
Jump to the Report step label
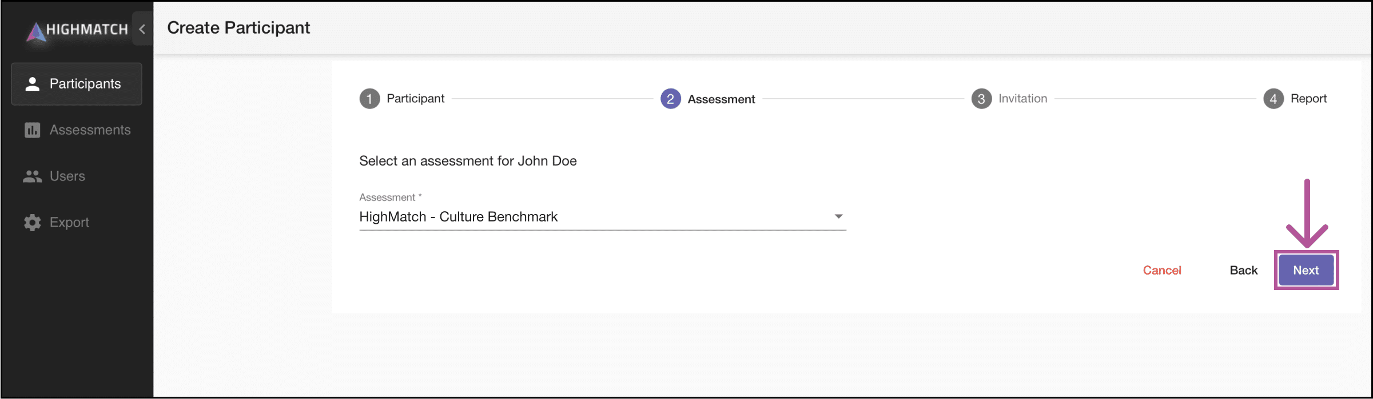pyautogui.click(x=1308, y=99)
